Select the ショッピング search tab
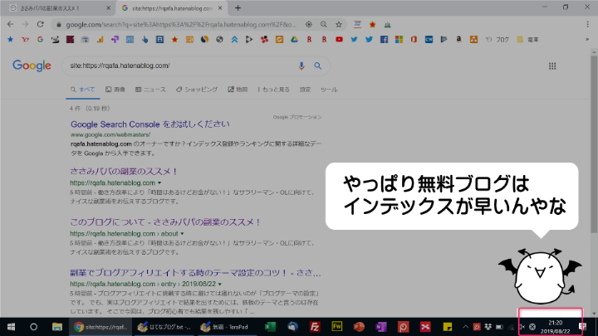Viewport: 598px width, 336px height. 197,90
